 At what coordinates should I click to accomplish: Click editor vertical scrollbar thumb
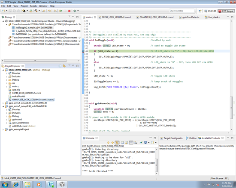231,108
